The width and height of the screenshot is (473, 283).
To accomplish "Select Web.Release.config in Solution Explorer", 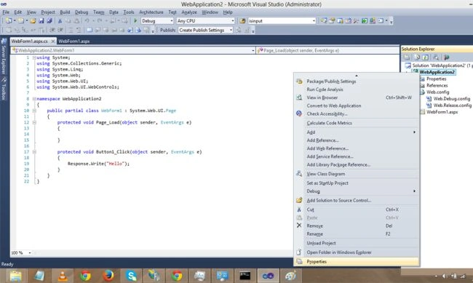I will pyautogui.click(x=452, y=105).
